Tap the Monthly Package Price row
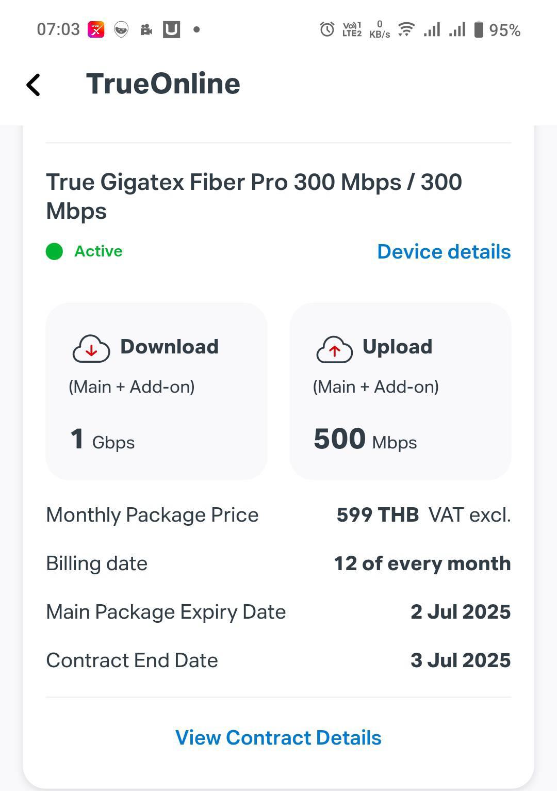 (278, 515)
